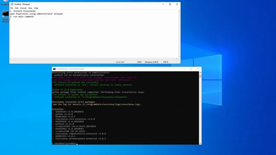Click "100%" zoom level in Notepad status bar

pyautogui.click(x=139, y=62)
